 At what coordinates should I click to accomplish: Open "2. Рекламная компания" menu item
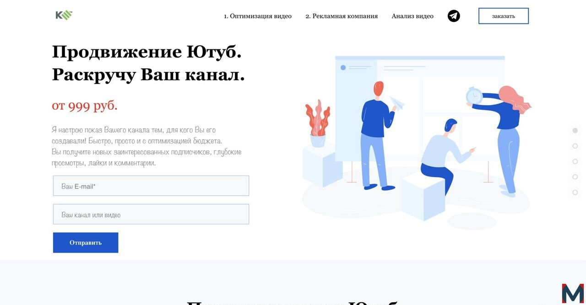[x=342, y=16]
